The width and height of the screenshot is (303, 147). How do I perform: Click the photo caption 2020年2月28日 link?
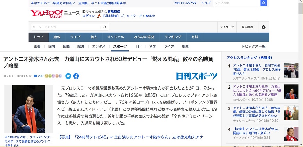point(28,141)
